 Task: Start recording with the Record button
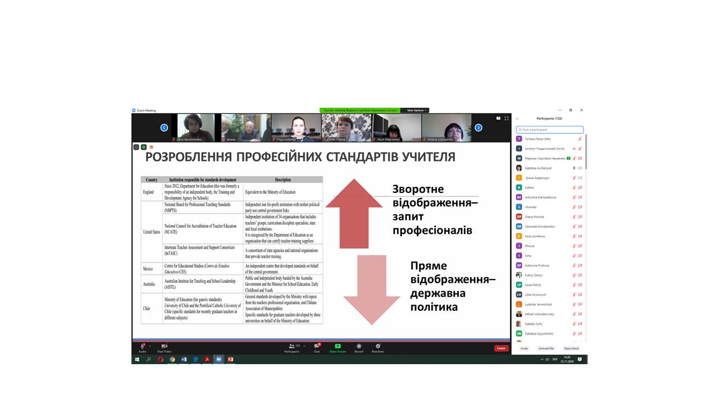[359, 347]
